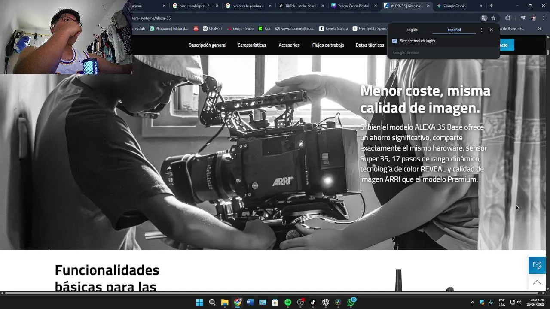
Task: Click the Google Translate icon in address bar
Action: point(484,18)
